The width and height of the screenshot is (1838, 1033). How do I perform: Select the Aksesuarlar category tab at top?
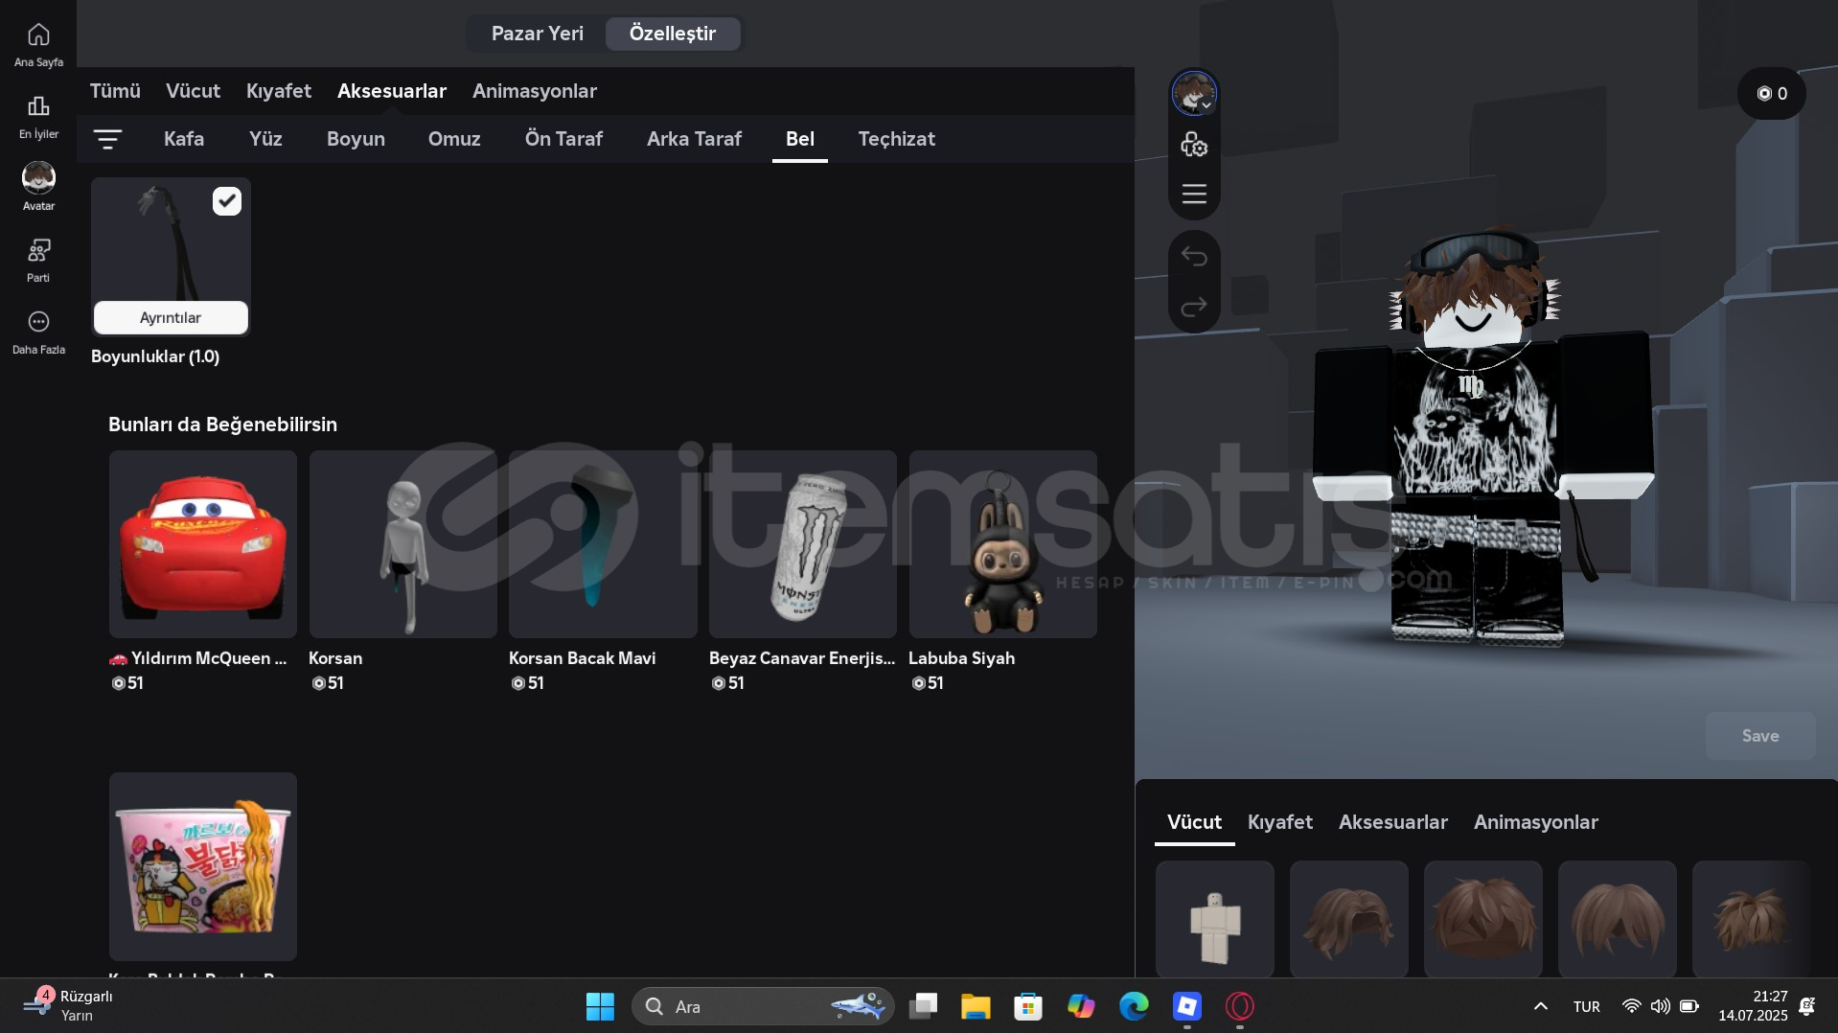[x=392, y=91]
